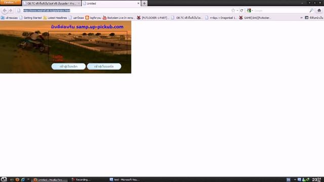Open the first Thai bookmark at toolbar start
This screenshot has height=182, width=324.
click(9, 18)
